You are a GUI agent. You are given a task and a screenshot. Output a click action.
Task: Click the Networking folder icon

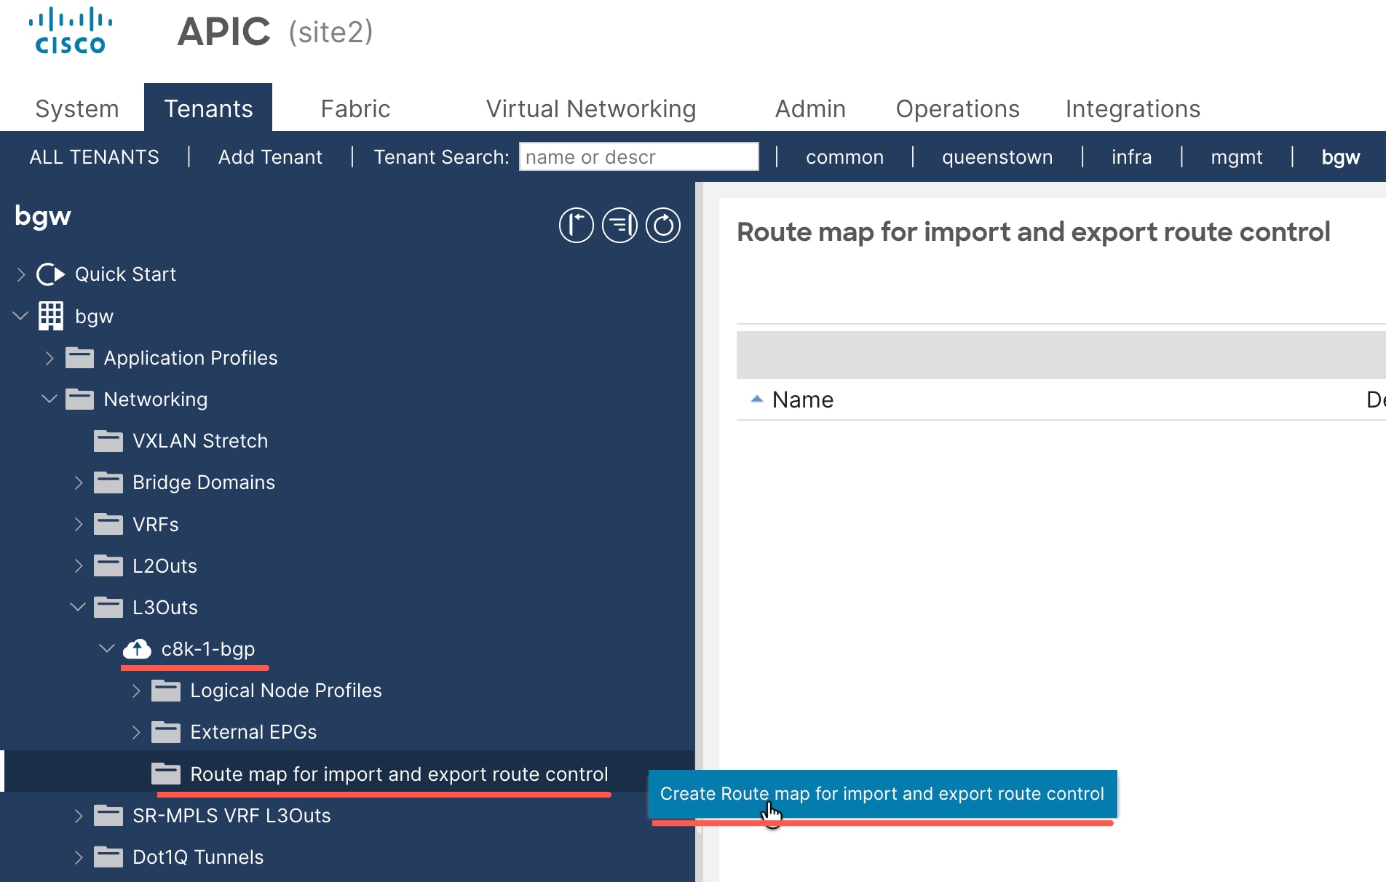[x=79, y=399]
